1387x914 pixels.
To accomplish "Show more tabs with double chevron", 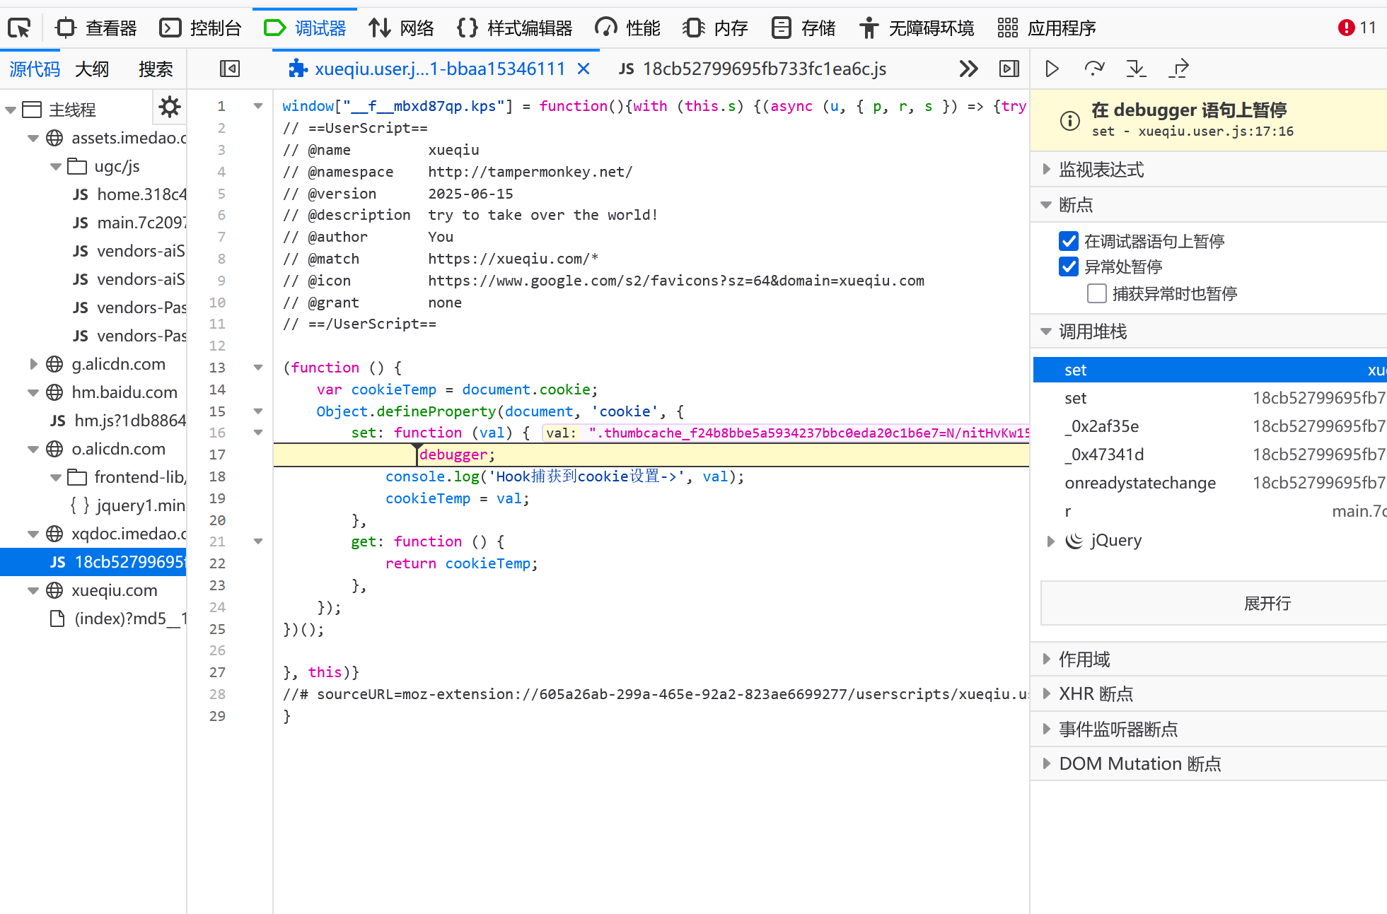I will pyautogui.click(x=968, y=69).
